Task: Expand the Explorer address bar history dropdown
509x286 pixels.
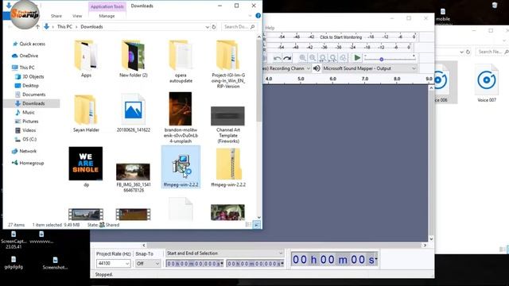Action: tap(207, 27)
